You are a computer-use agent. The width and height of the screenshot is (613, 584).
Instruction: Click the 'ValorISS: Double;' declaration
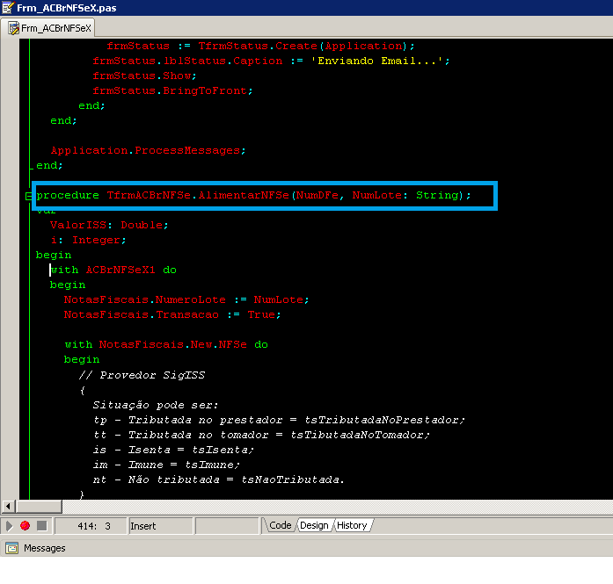tap(109, 225)
